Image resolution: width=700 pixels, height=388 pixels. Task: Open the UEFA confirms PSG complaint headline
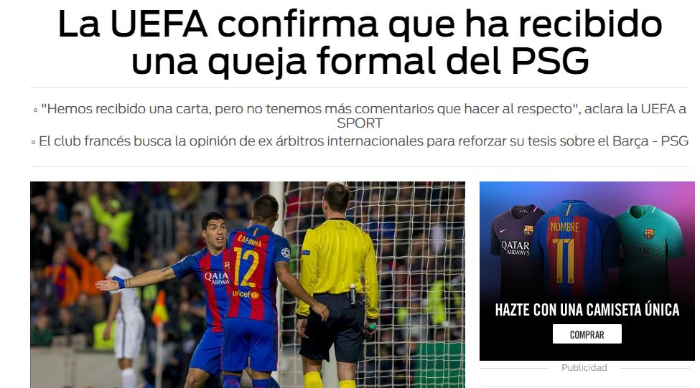pos(360,42)
